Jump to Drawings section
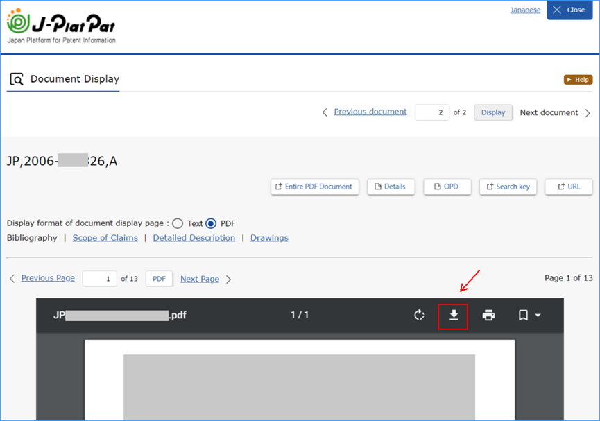Viewport: 600px width, 421px height. coord(269,238)
